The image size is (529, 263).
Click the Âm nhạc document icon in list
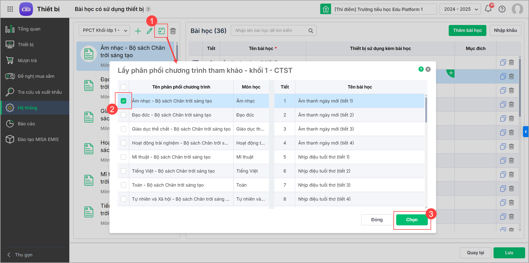(x=89, y=54)
